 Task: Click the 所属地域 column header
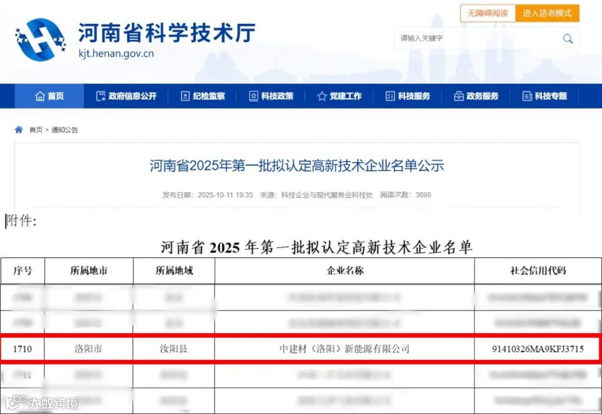coord(174,270)
